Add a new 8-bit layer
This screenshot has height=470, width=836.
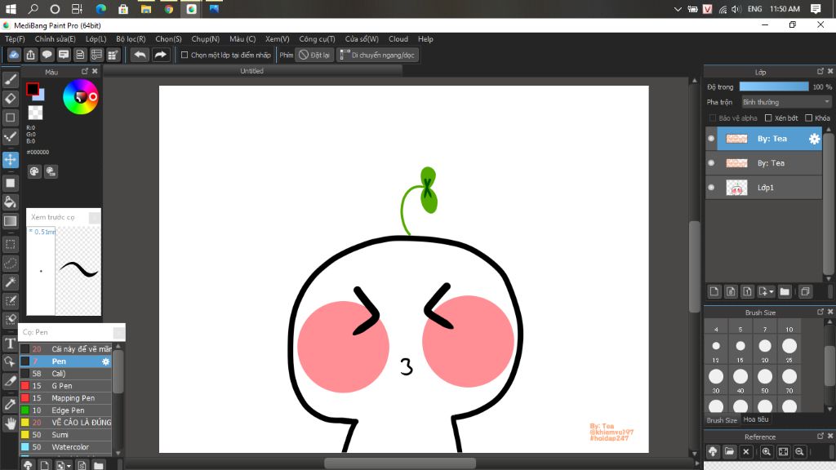(x=731, y=291)
